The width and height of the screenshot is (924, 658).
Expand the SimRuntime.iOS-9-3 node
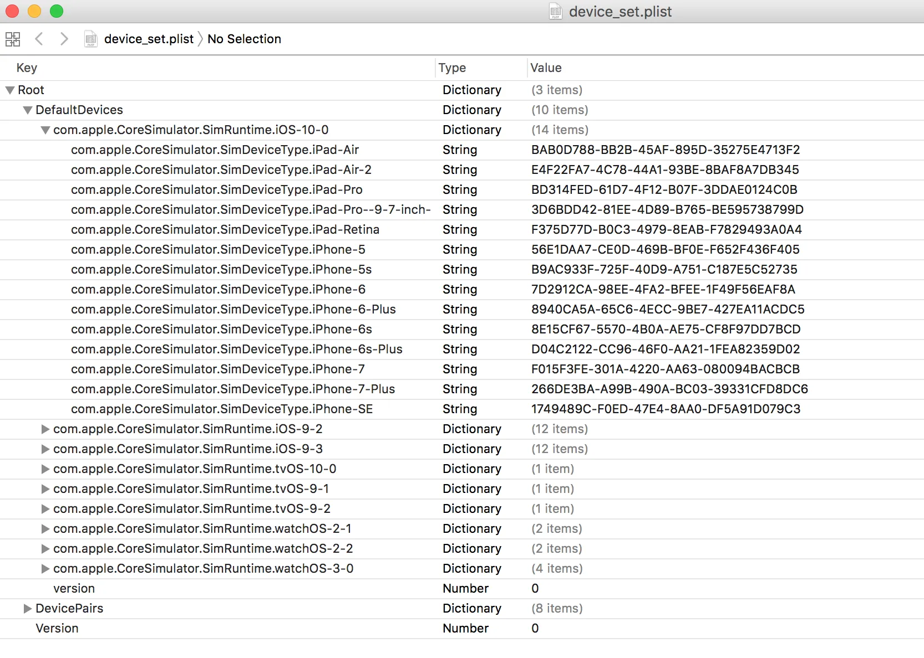pos(45,449)
